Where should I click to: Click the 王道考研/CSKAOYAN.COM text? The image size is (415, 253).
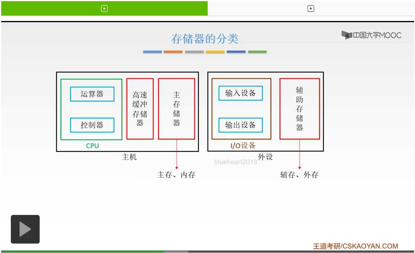(355, 246)
